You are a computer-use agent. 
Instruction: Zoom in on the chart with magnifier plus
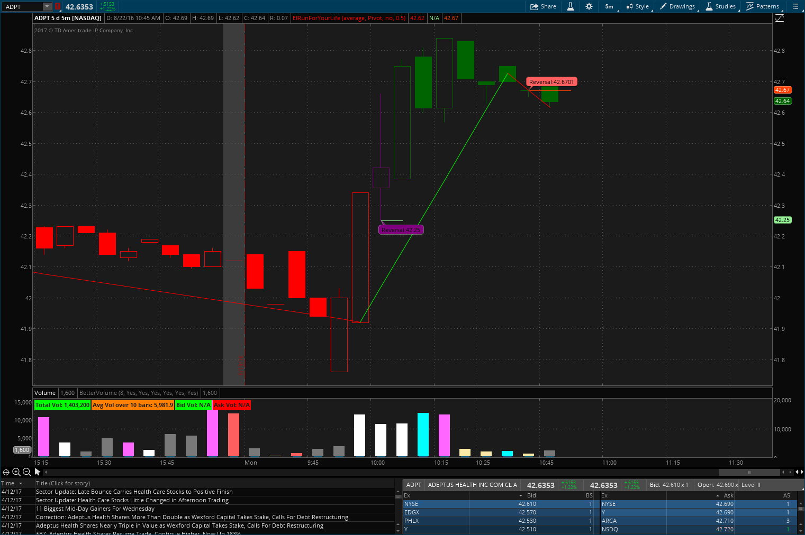pyautogui.click(x=16, y=472)
